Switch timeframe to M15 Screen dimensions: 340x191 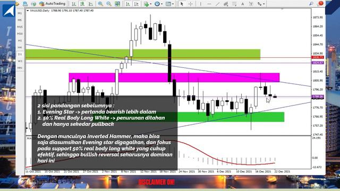(x=20, y=27)
